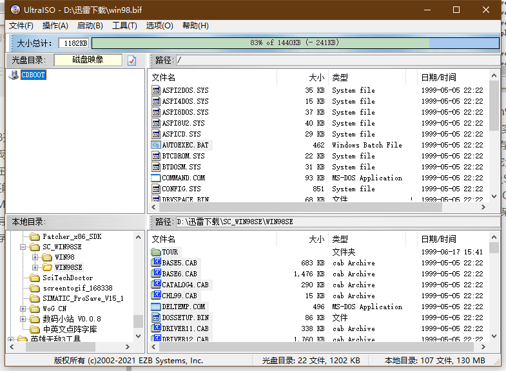Open the 选项(O) menu
506x371 pixels.
[x=159, y=26]
